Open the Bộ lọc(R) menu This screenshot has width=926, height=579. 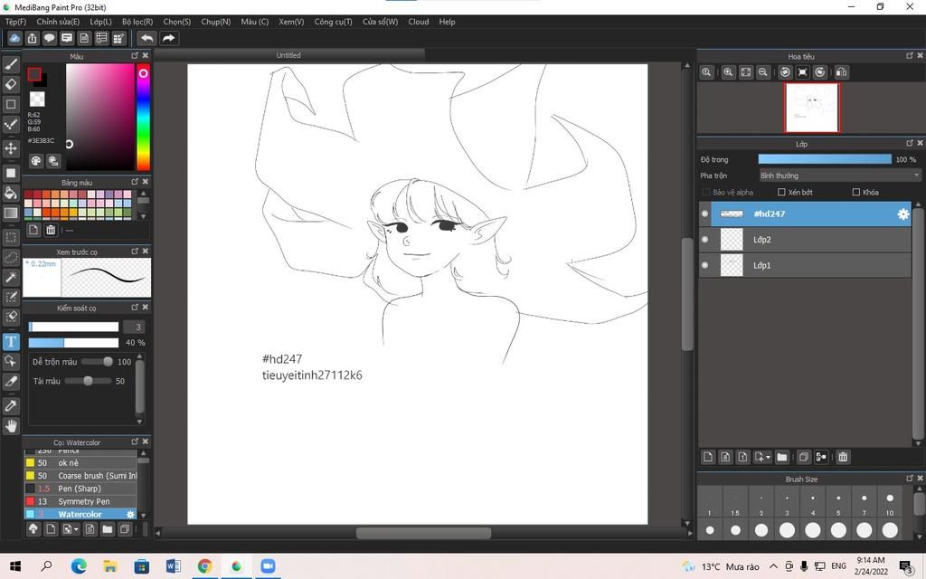137,22
